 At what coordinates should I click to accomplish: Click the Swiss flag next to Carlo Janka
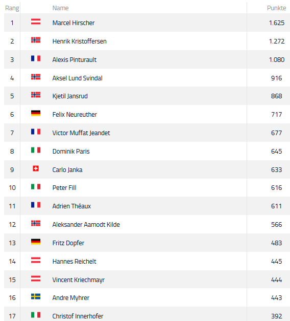(x=36, y=168)
